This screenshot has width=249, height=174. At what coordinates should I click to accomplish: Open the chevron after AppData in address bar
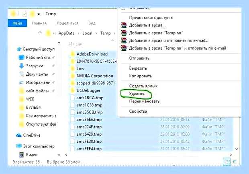79,33
